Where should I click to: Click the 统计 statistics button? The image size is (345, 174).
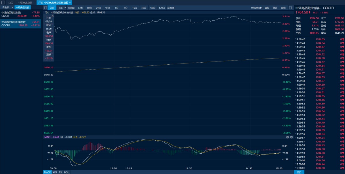pyautogui.click(x=275, y=8)
